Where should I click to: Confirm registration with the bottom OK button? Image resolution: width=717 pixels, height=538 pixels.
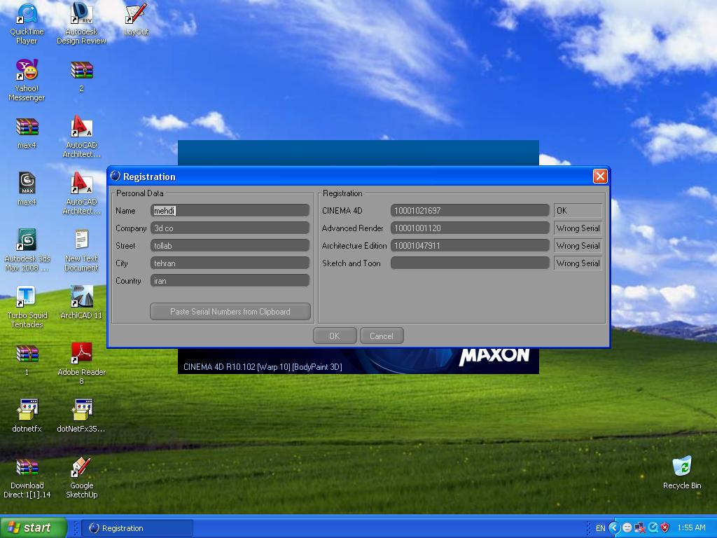335,336
